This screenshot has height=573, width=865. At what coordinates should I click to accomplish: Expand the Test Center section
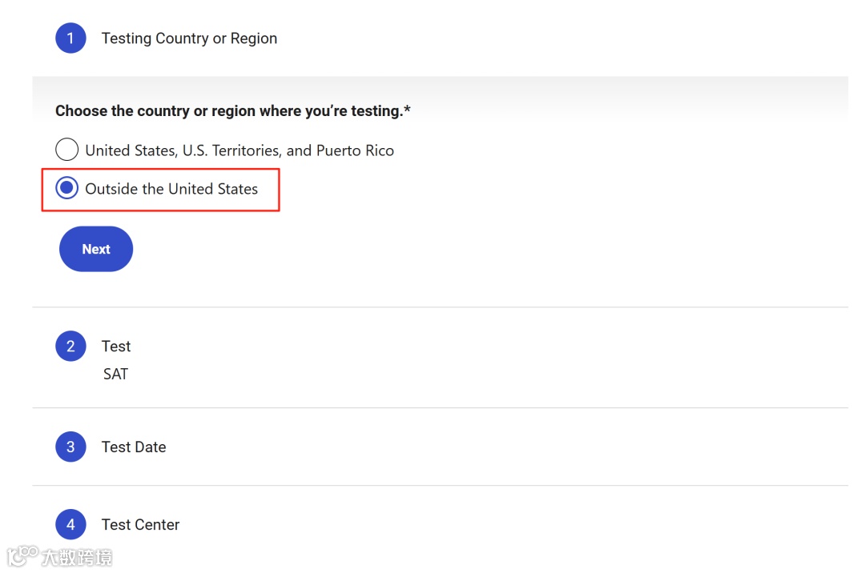tap(140, 525)
